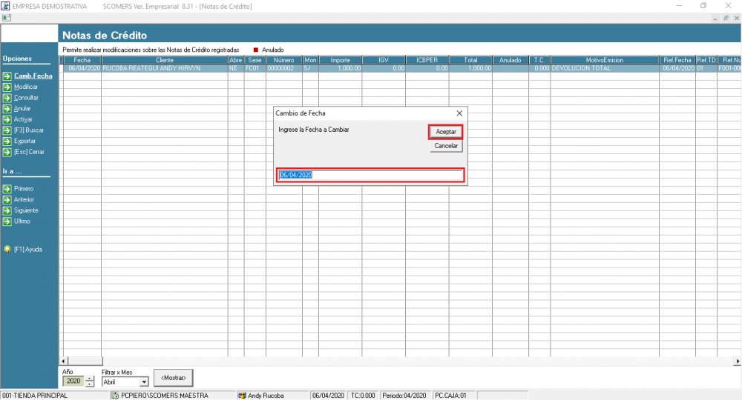Restore the inner document window
The image size is (742, 400).
(726, 18)
